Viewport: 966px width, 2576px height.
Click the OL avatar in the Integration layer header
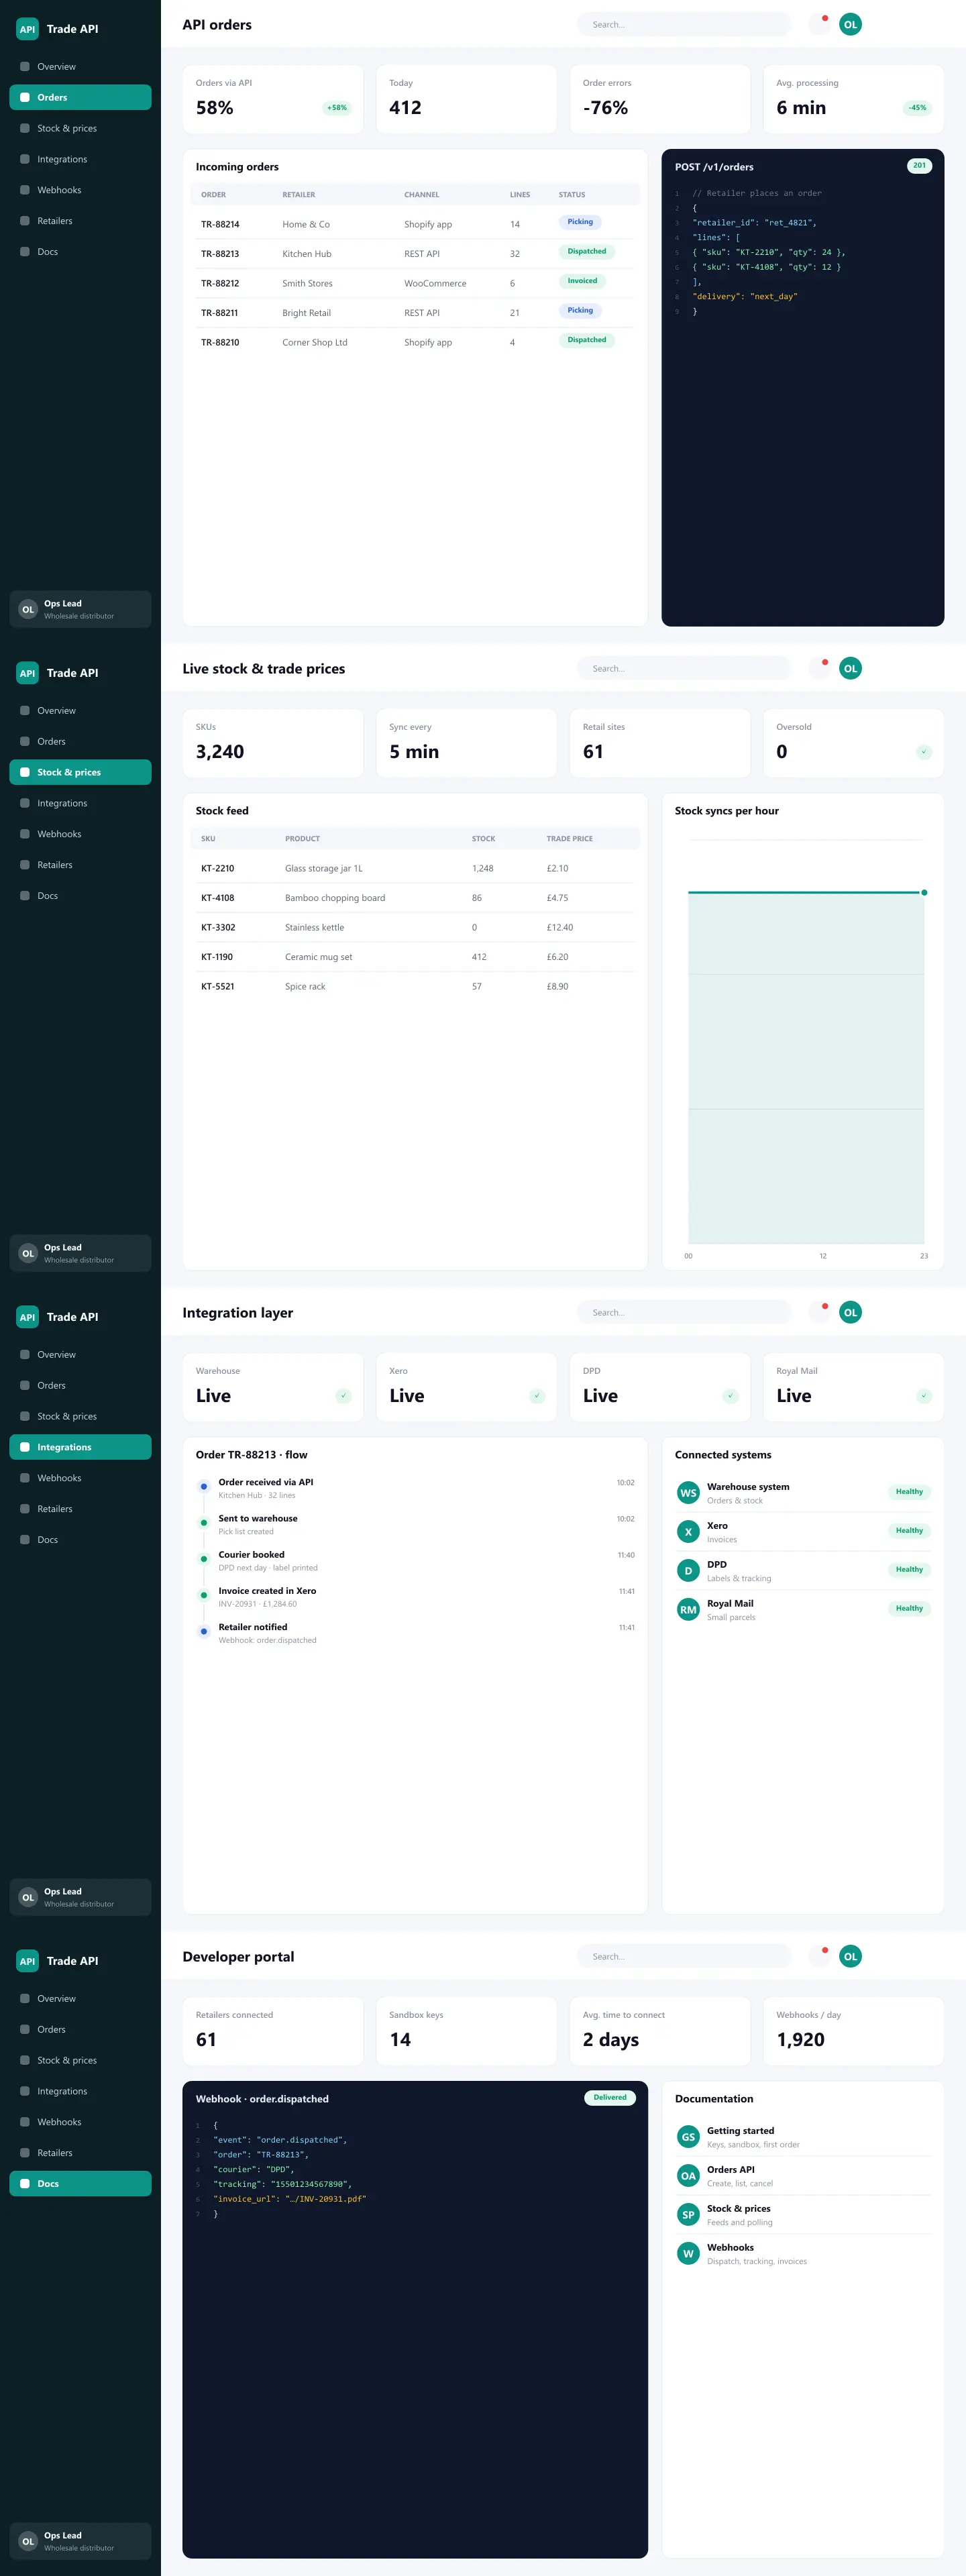tap(850, 1312)
